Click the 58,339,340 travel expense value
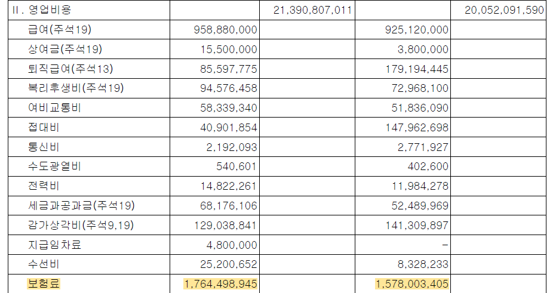This screenshot has width=559, height=293. 229,108
